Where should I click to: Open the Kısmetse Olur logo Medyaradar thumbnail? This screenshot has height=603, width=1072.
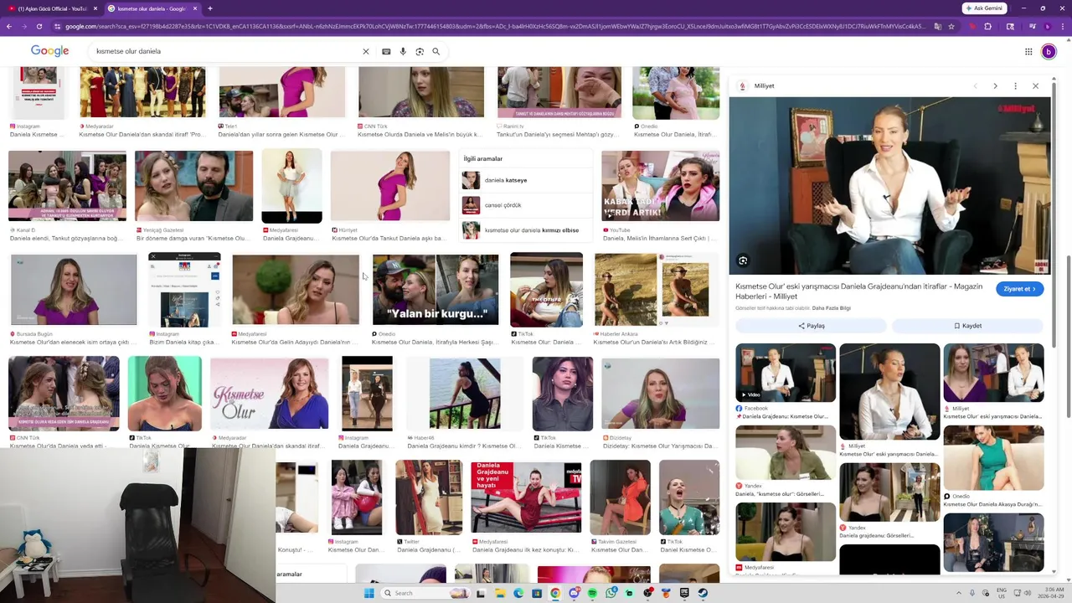270,394
